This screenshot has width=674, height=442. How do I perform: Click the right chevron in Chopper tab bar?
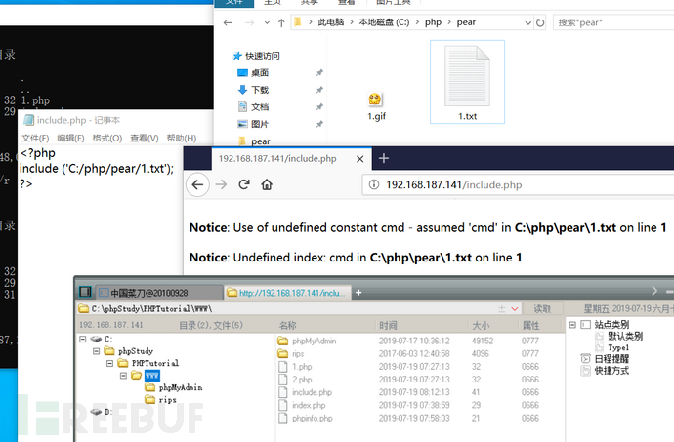(654, 291)
